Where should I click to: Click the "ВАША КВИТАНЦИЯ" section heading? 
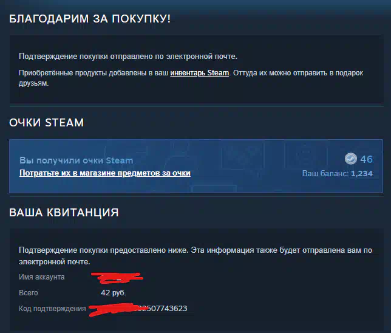click(x=64, y=213)
